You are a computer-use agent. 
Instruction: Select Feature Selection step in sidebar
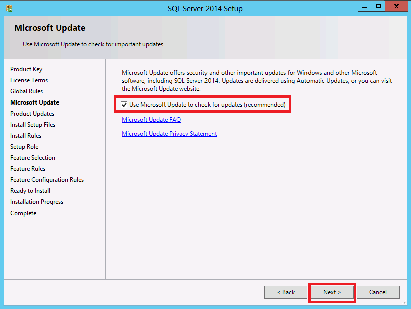33,158
